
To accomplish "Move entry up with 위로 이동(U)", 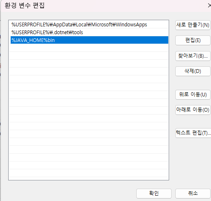I will (193, 95).
